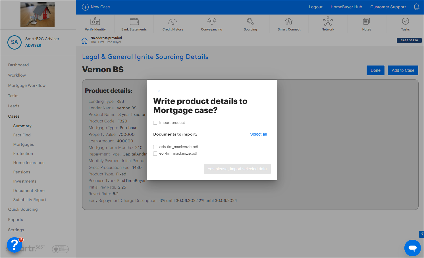Viewport: 424px width, 258px height.
Task: Open SmartrConnect house icon
Action: point(289,21)
